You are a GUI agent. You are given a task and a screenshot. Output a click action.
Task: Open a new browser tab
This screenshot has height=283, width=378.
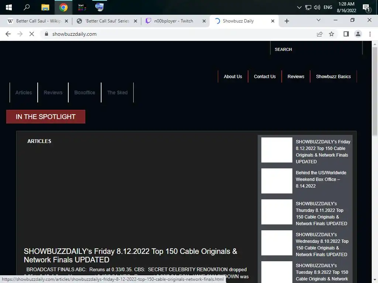(286, 21)
